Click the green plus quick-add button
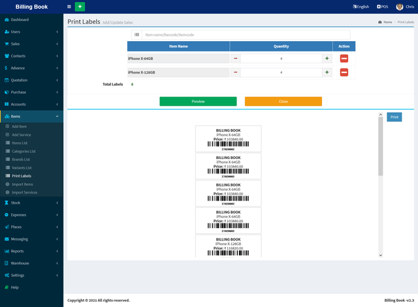Viewport: 418px width, 307px height. [x=80, y=7]
